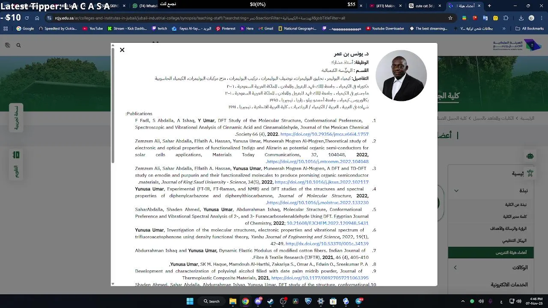Click the popup scroll-down arrow

point(113,284)
